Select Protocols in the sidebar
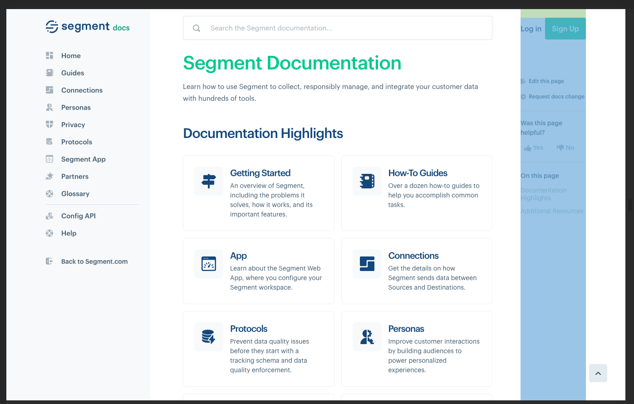This screenshot has width=634, height=404. click(77, 142)
